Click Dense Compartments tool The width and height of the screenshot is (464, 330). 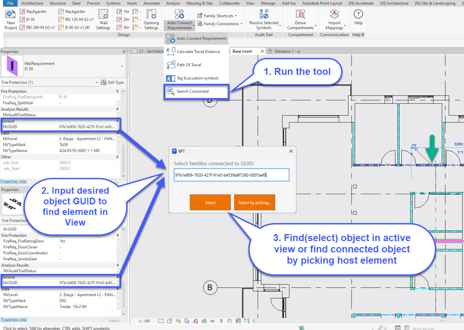click(x=300, y=19)
